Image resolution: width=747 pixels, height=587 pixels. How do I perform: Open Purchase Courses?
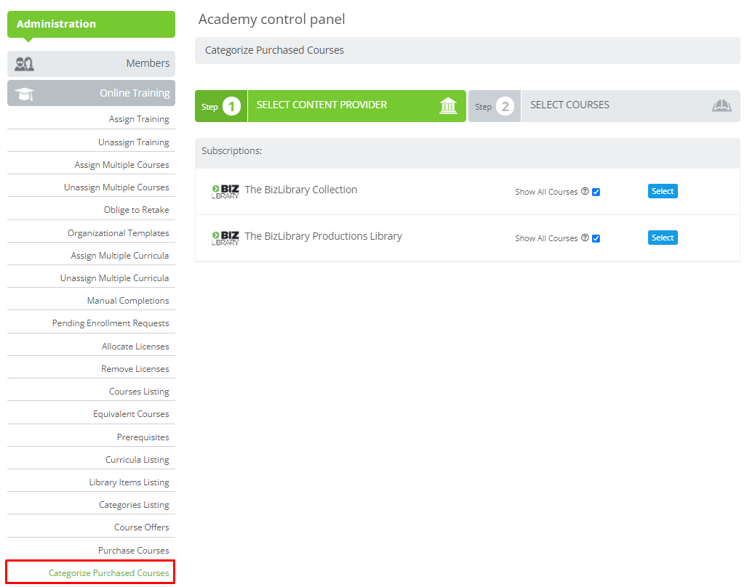(x=133, y=551)
